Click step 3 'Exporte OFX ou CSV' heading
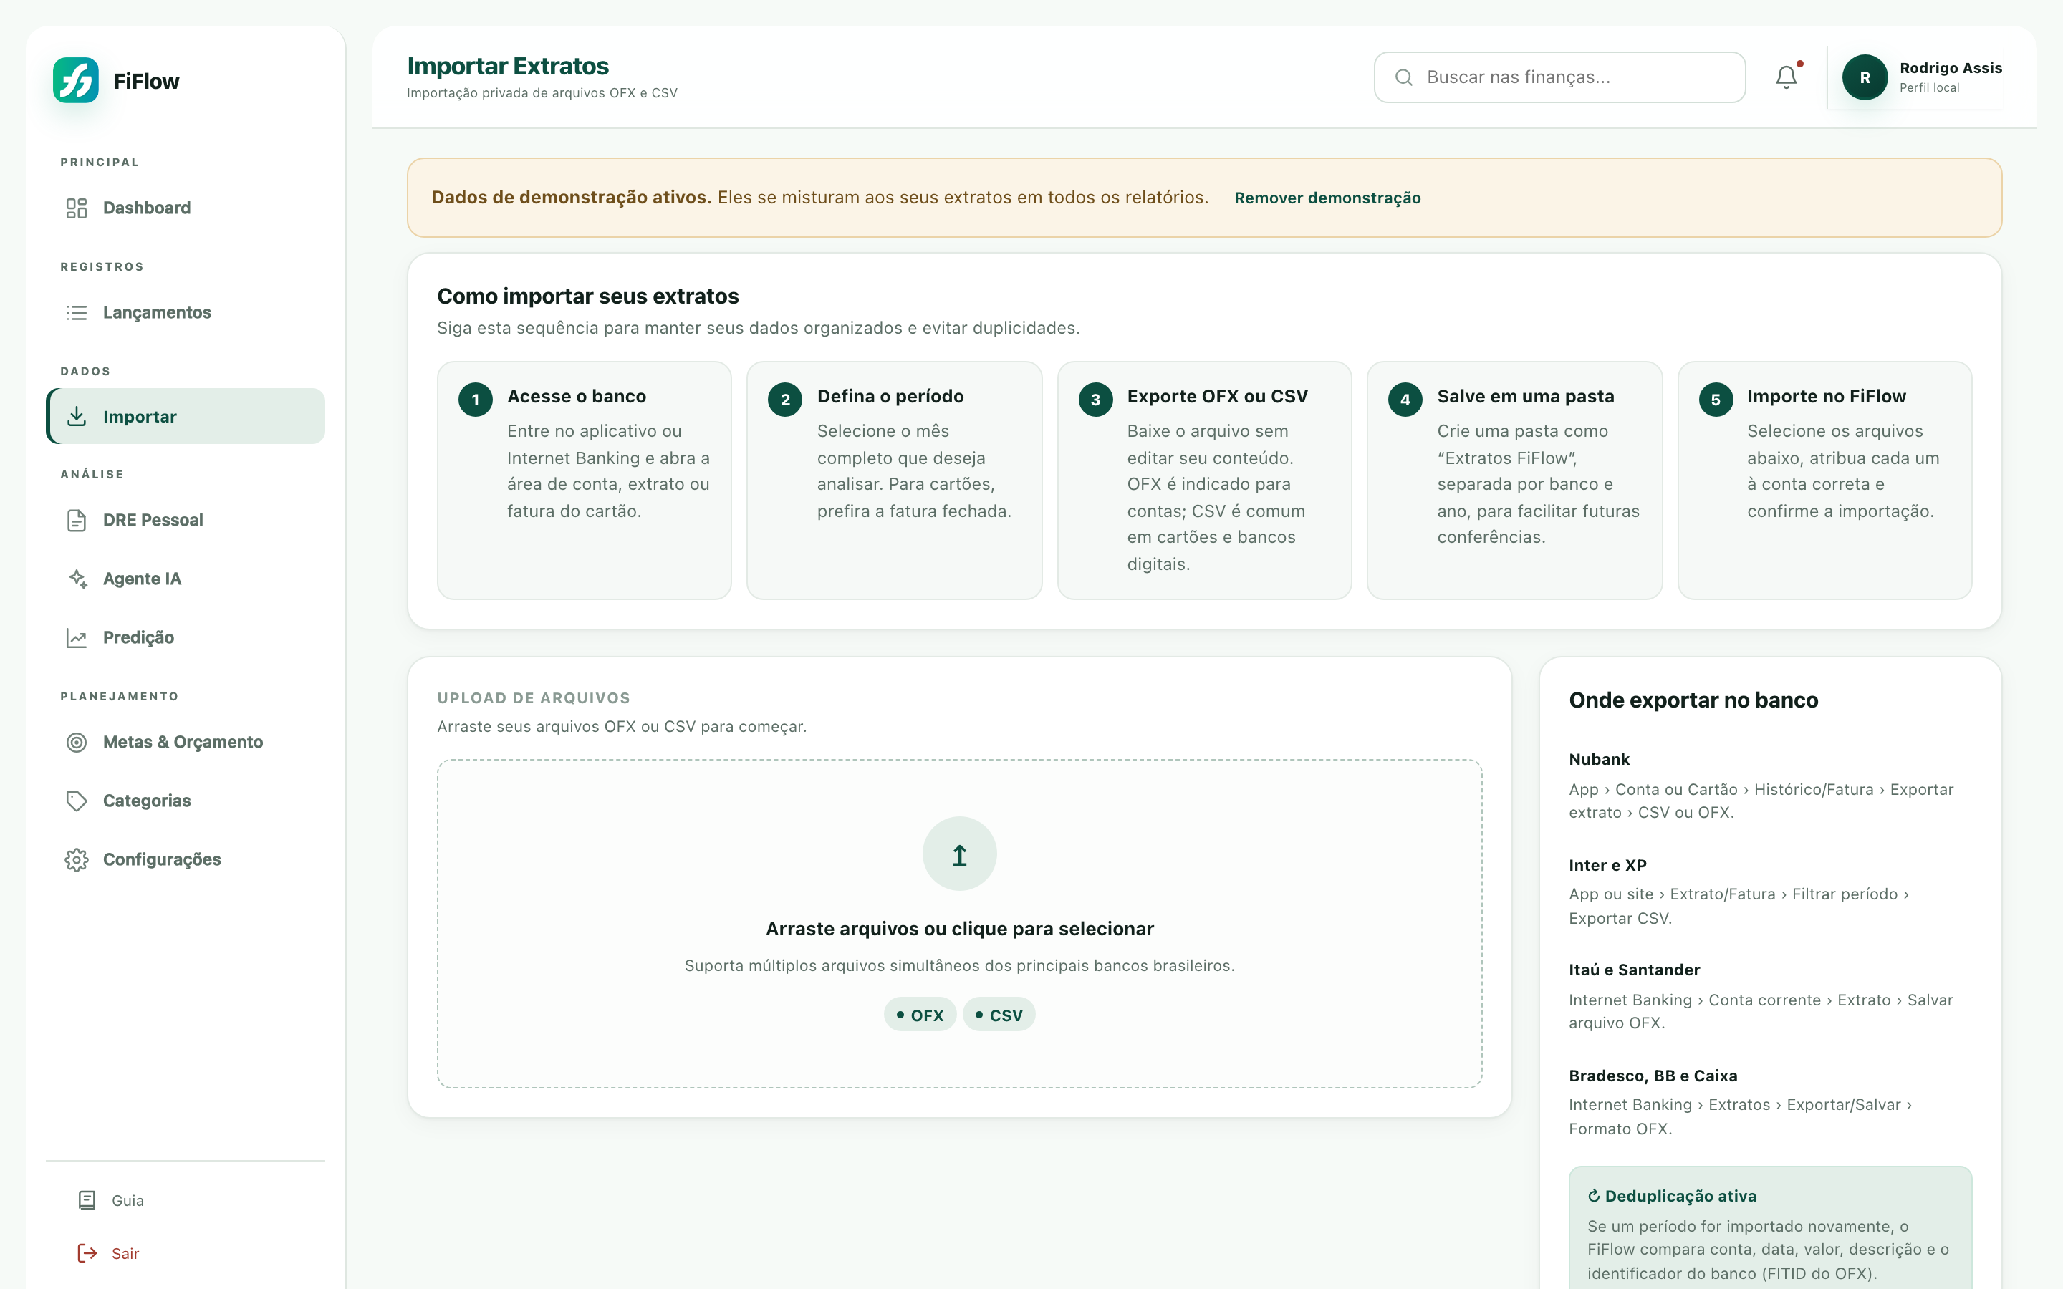 coord(1217,397)
